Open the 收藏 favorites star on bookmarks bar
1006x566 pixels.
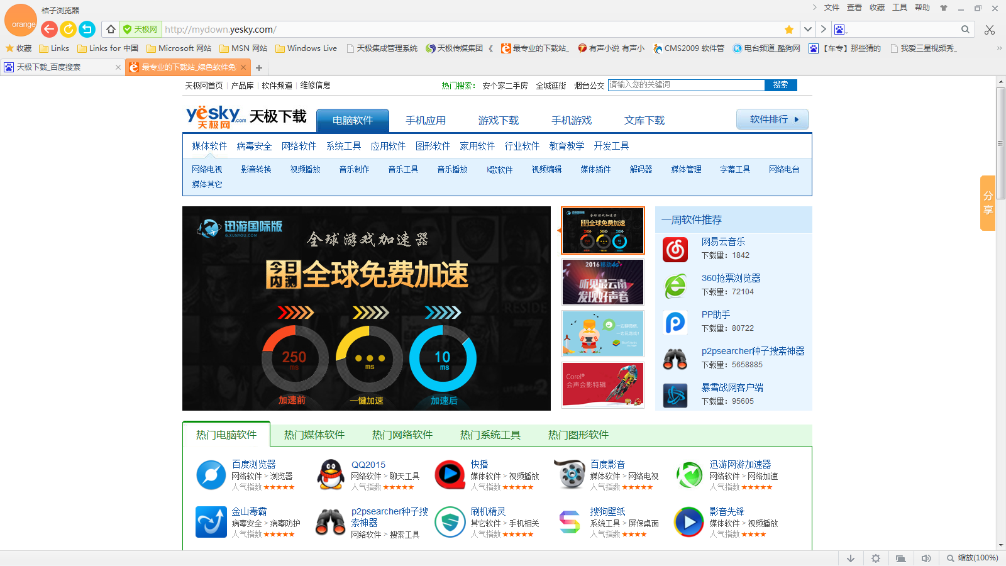pos(18,48)
